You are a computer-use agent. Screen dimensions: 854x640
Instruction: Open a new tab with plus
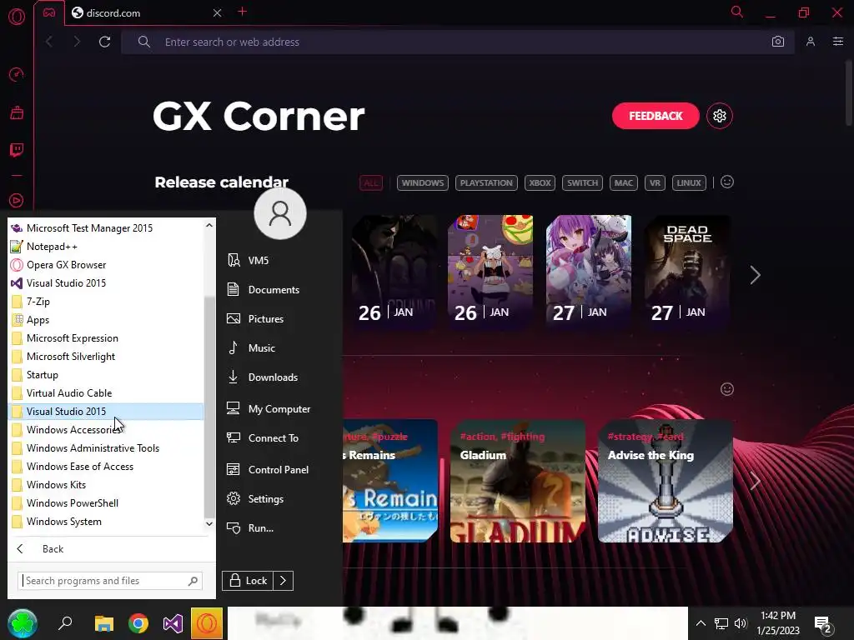[x=243, y=12]
